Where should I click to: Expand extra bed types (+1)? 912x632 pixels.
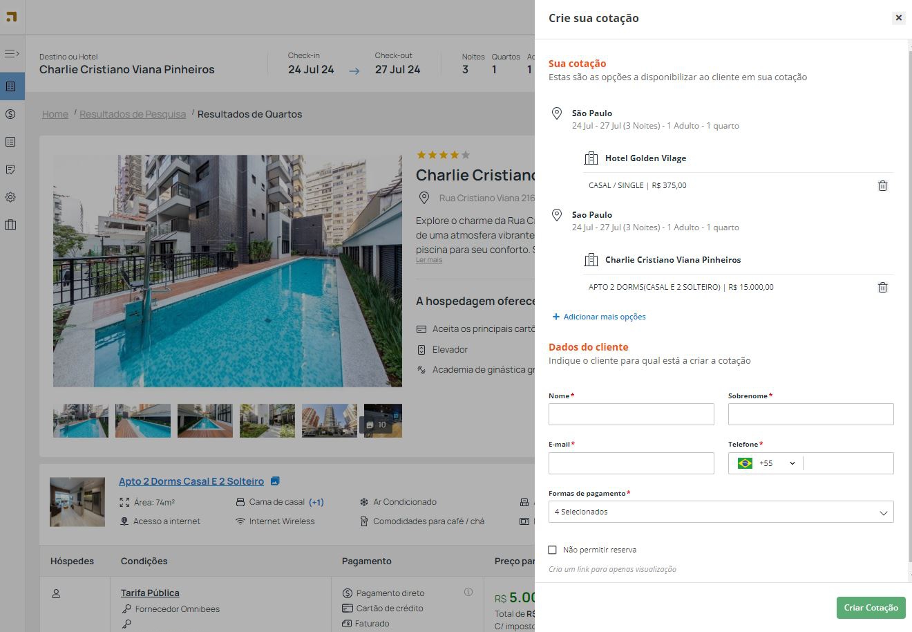(x=316, y=502)
